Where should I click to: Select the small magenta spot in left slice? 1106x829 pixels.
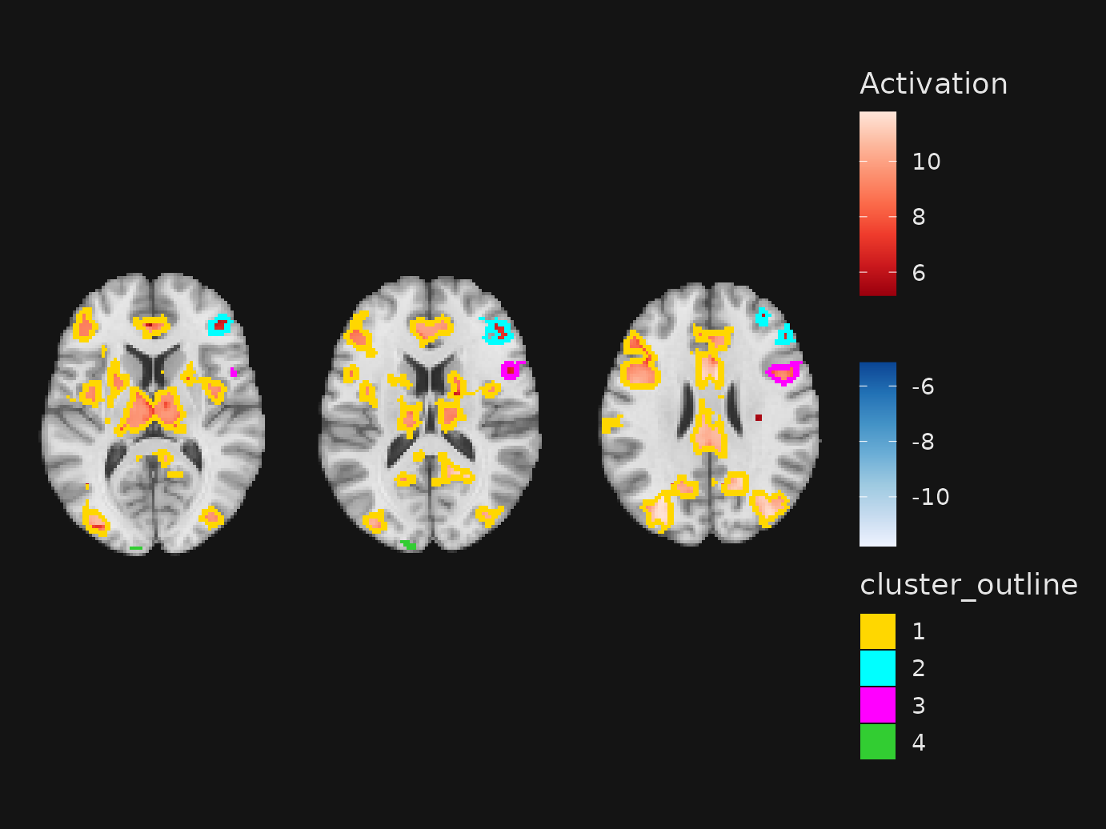[x=233, y=372]
